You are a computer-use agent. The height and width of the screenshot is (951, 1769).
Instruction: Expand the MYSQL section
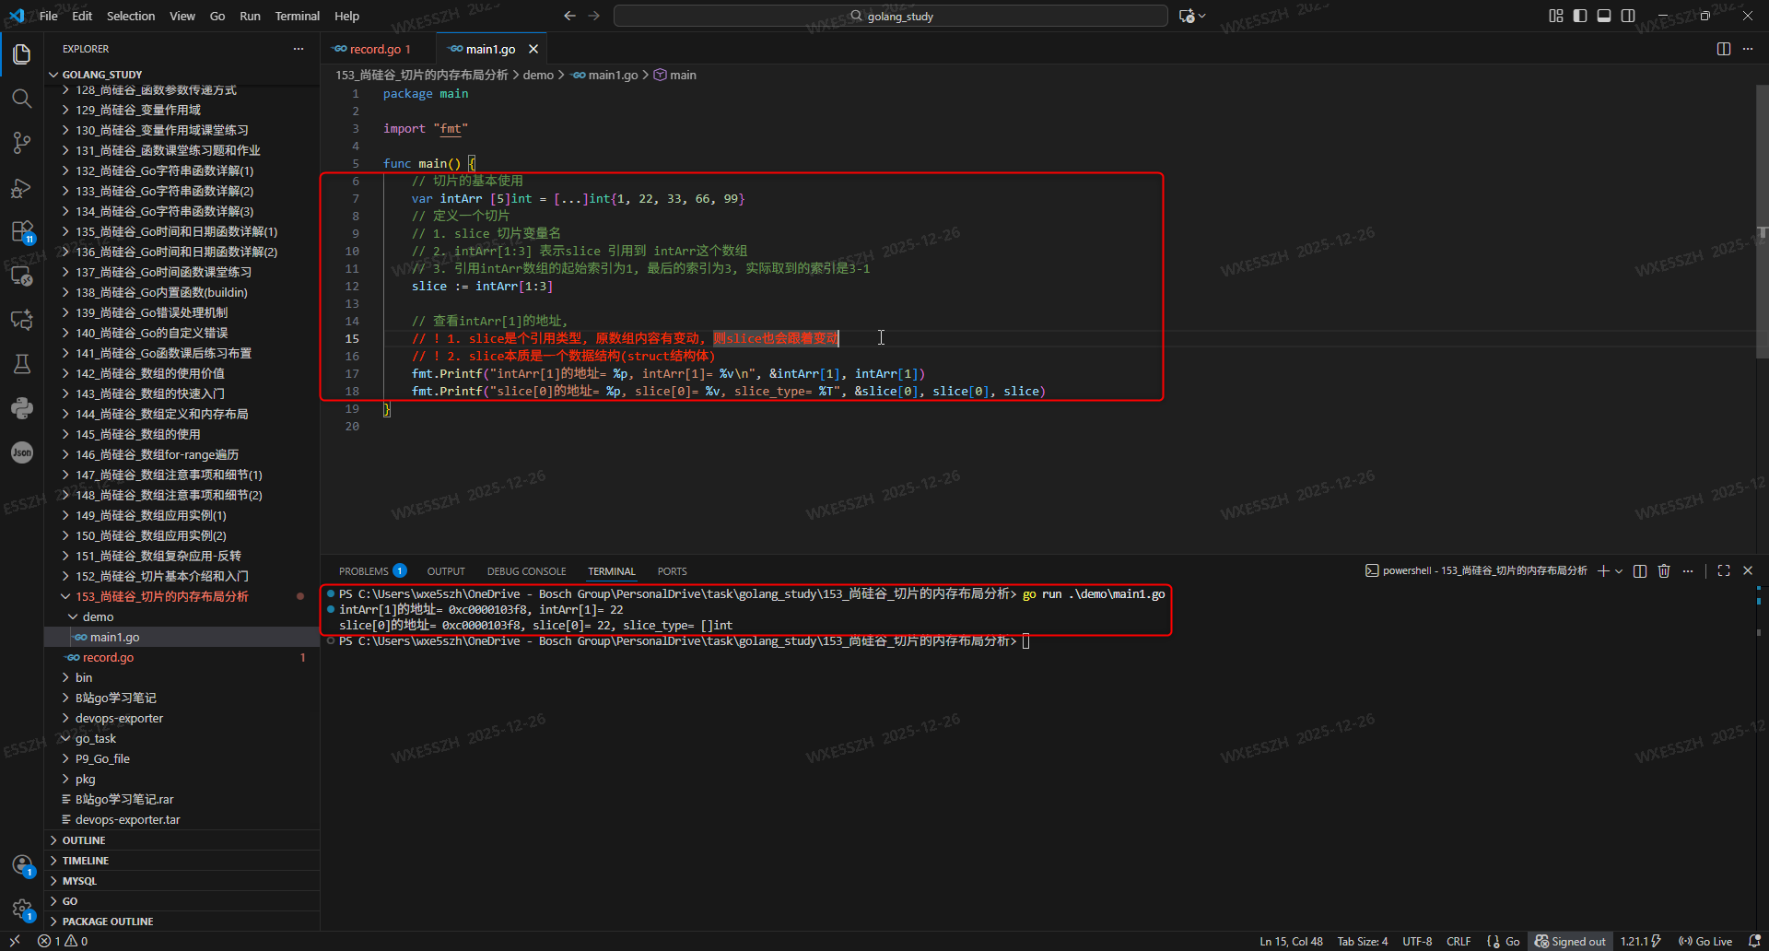[79, 881]
